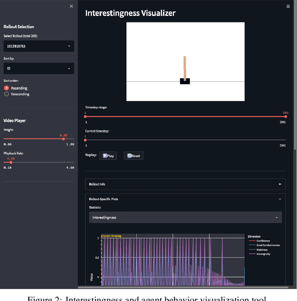Click the Timestep range end handle
Screen dimensions: 297x301
(x=286, y=117)
